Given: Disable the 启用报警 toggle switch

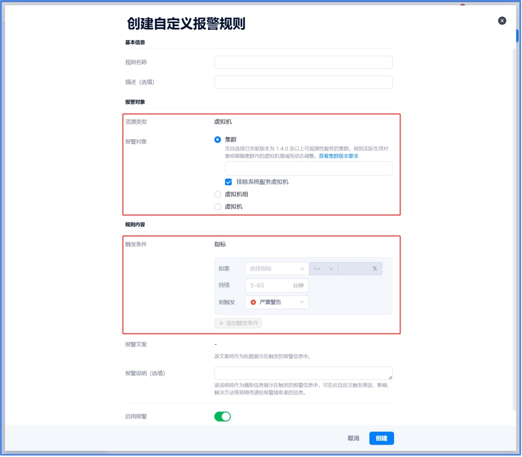Looking at the screenshot, I should tap(223, 417).
